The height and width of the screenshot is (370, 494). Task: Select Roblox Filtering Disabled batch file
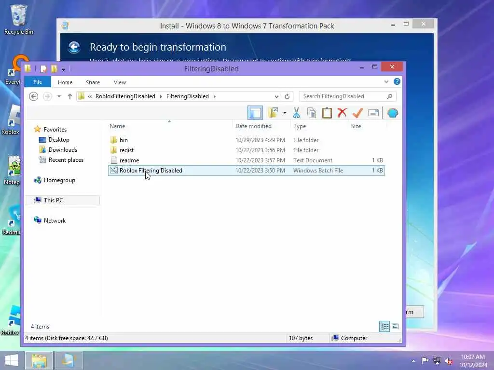coord(246,171)
